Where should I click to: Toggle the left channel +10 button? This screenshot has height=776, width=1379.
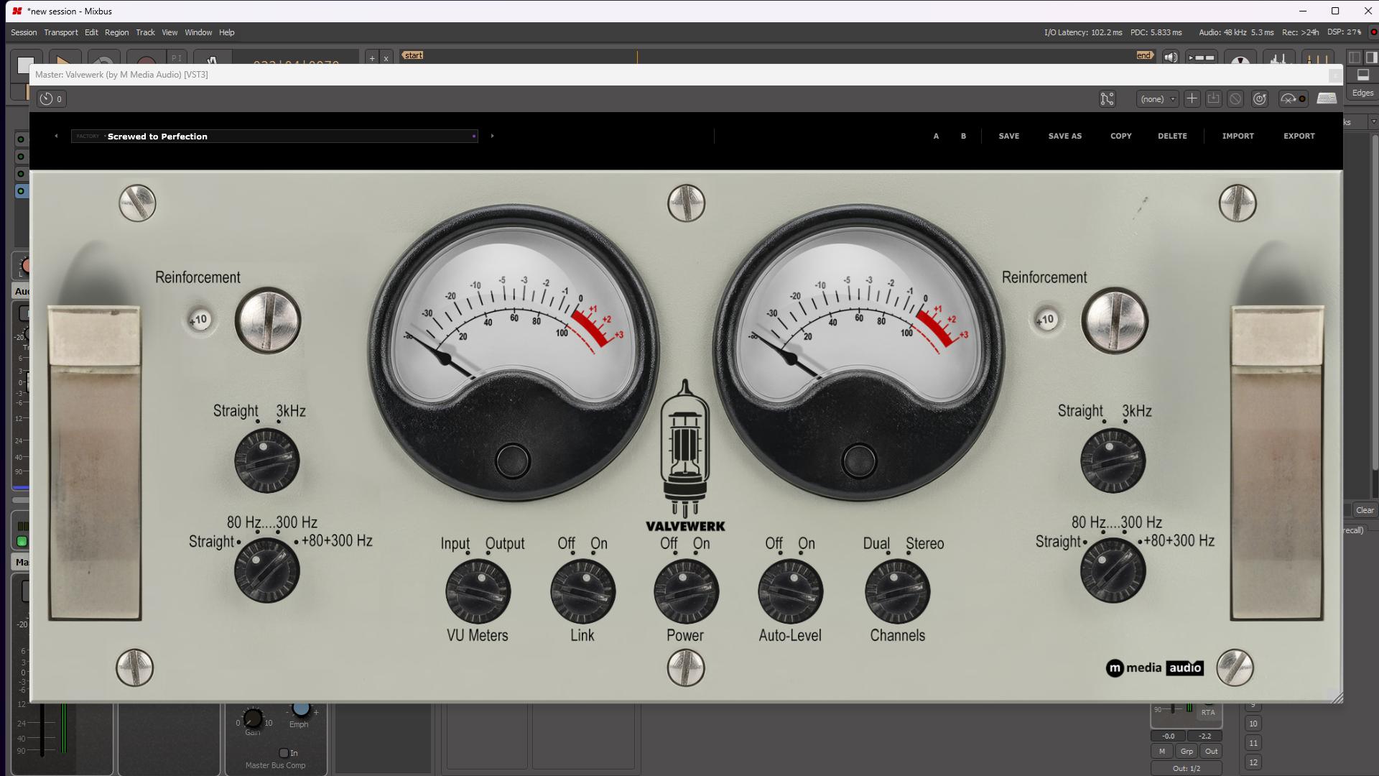[199, 320]
